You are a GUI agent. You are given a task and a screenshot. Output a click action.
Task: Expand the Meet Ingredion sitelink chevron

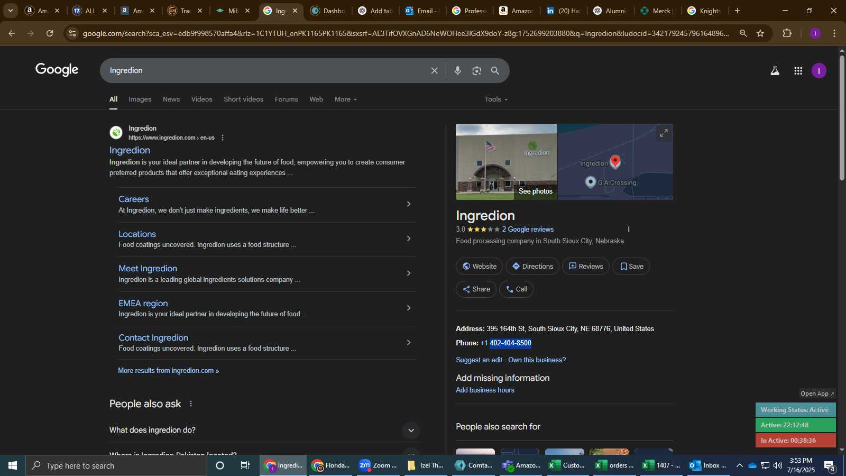(408, 273)
